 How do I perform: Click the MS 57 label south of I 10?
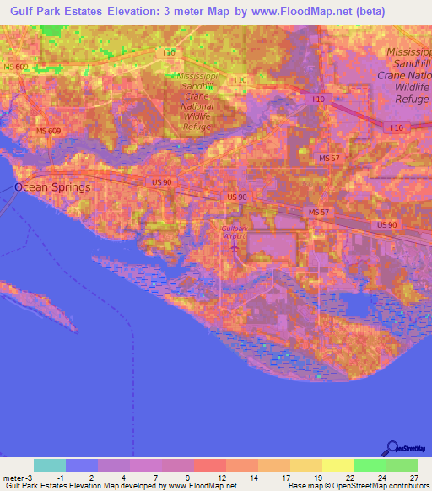tap(329, 158)
